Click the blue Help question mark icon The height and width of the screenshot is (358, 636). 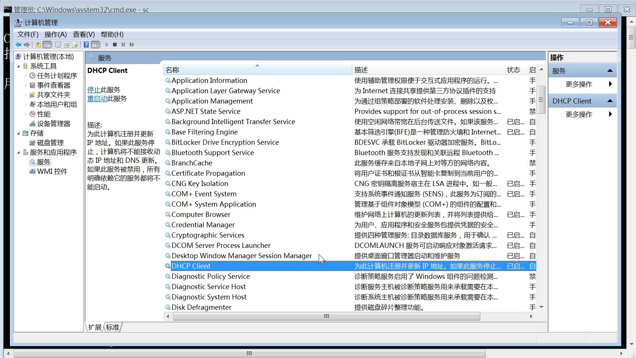(86, 45)
